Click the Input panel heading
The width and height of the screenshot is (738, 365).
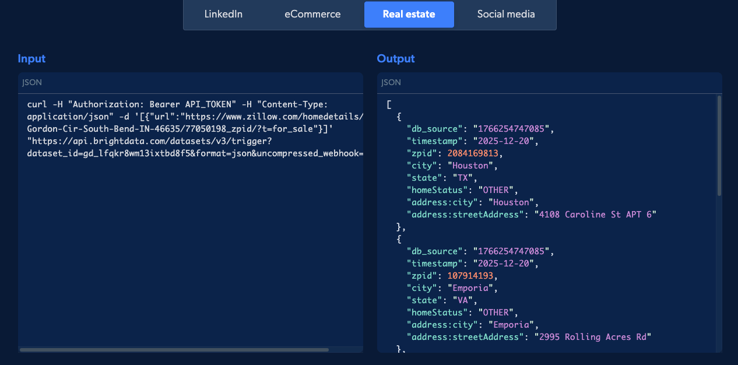[31, 58]
